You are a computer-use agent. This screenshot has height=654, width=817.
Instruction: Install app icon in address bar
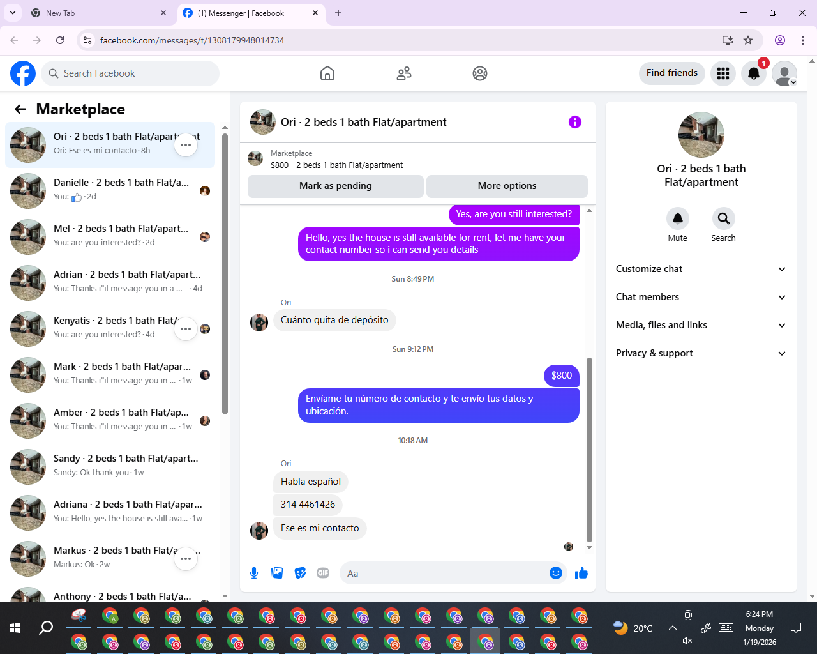click(x=727, y=40)
